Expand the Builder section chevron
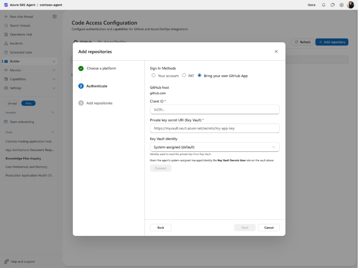The height and width of the screenshot is (268, 358). pyautogui.click(x=54, y=61)
